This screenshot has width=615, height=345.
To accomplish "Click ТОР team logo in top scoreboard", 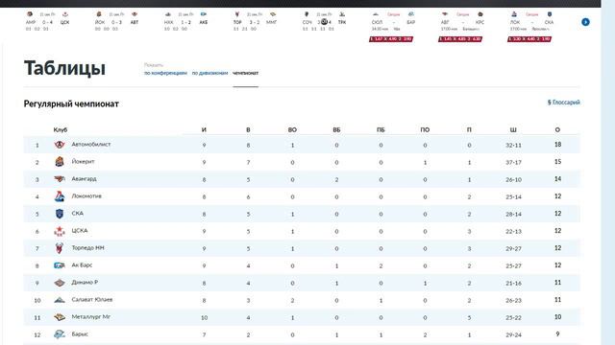I will 237,14.
